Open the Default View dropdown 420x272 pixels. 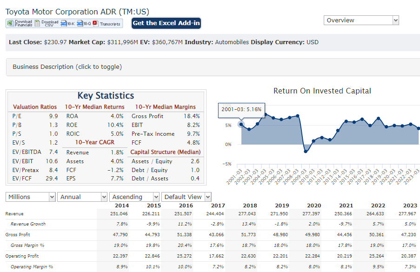[186, 197]
